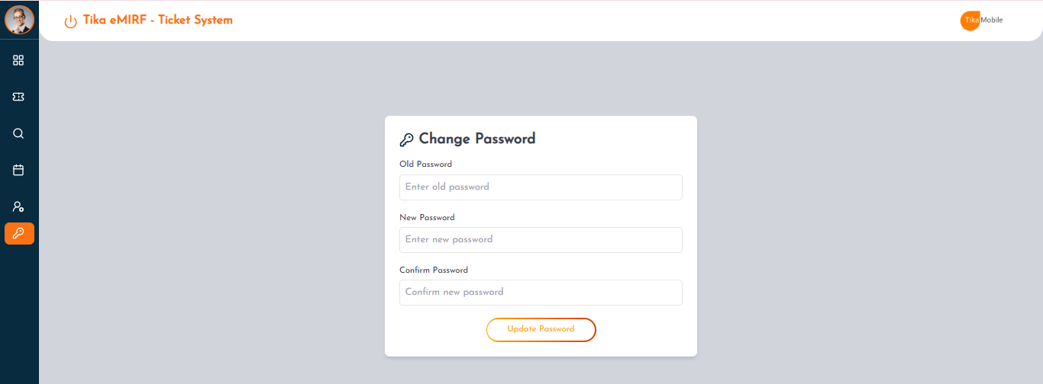Select the highlighted orange key icon in sidebar
The image size is (1043, 384).
tap(19, 233)
